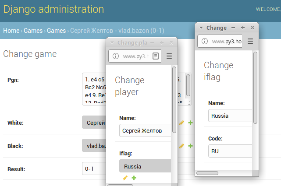This screenshot has width=281, height=186.
Task: Click URL bar in Change iflag window
Action: click(x=220, y=41)
